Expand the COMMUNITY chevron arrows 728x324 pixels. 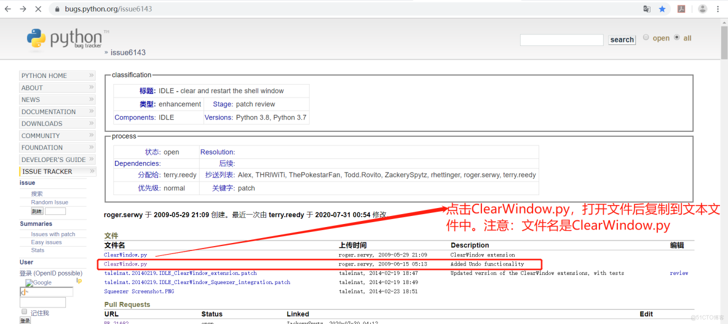point(92,136)
